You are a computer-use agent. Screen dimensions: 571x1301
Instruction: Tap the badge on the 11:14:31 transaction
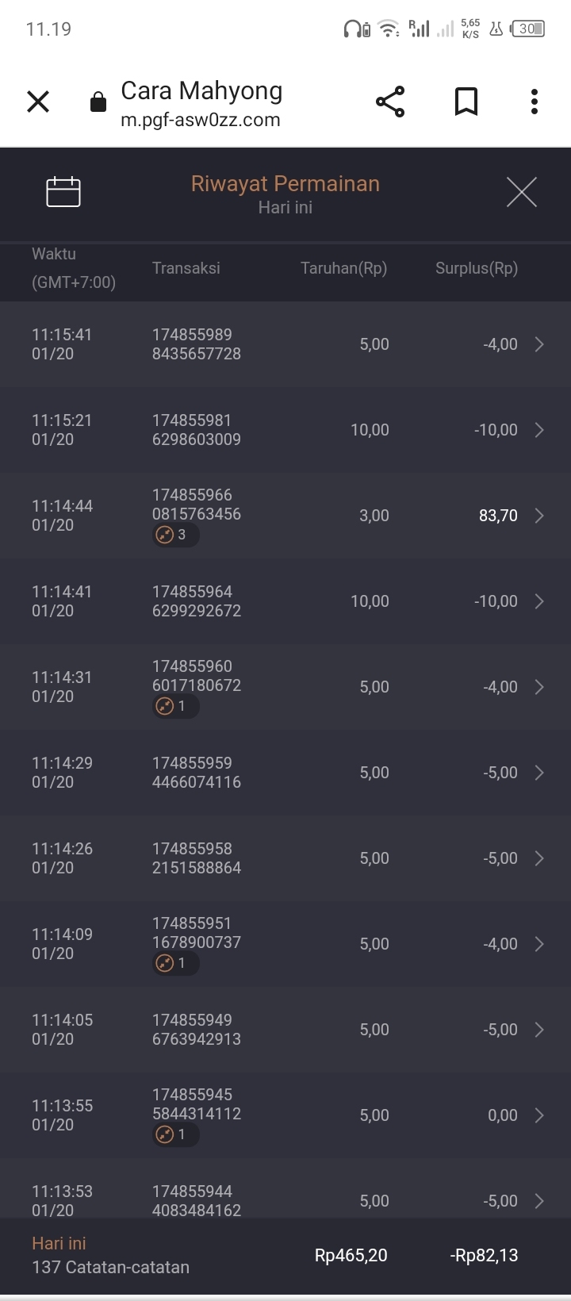175,706
